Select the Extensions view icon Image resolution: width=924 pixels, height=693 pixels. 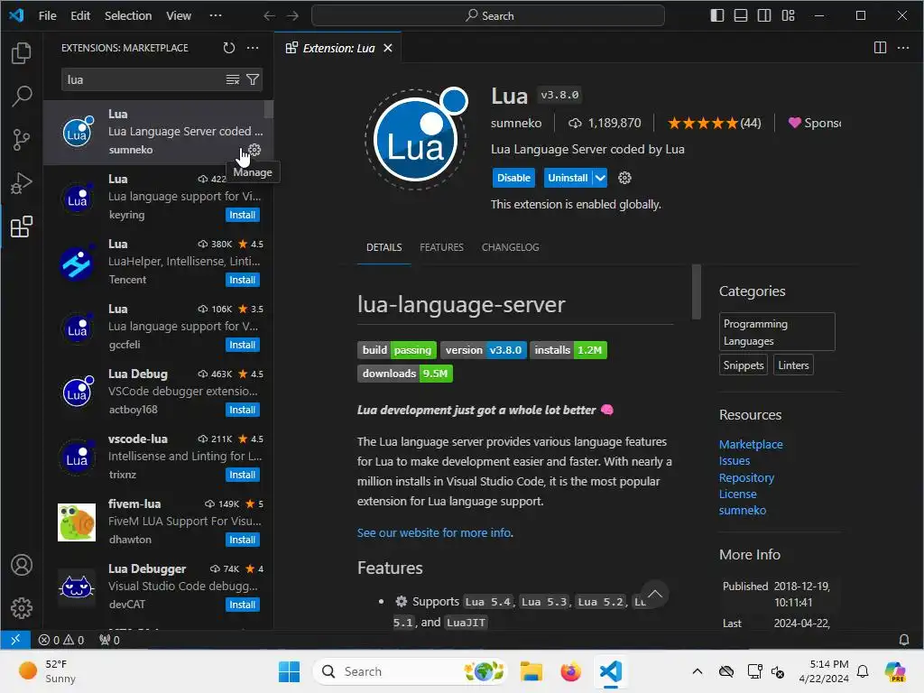tap(22, 226)
